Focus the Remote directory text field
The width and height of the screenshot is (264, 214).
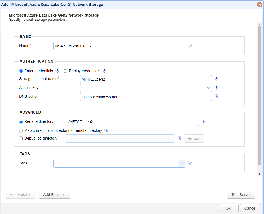[133, 122]
